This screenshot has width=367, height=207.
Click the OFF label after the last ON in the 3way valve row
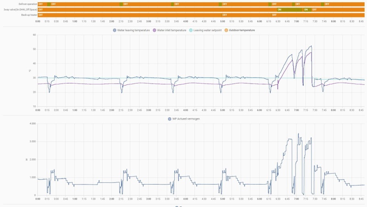(x=314, y=10)
